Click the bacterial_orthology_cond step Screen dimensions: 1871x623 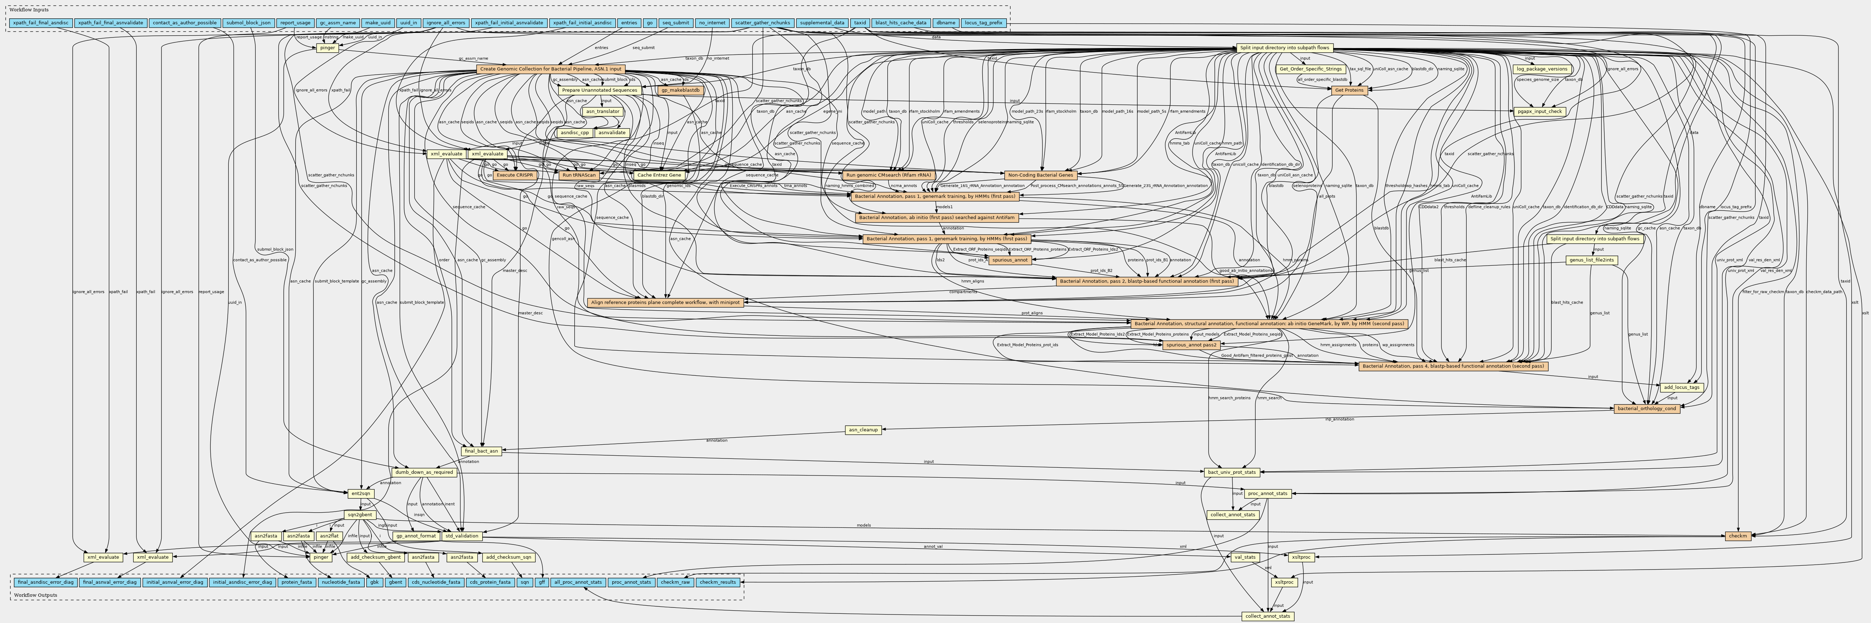tap(1647, 409)
